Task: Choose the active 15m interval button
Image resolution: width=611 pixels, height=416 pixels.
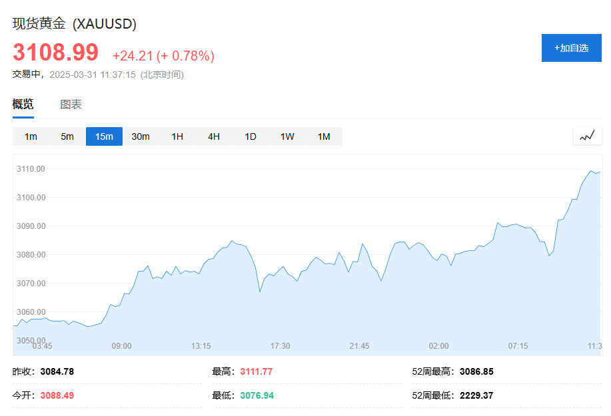Action: tap(104, 136)
